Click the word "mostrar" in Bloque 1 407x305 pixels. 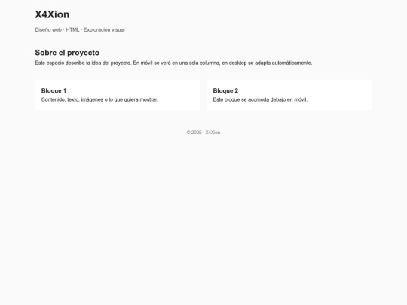[x=148, y=99]
